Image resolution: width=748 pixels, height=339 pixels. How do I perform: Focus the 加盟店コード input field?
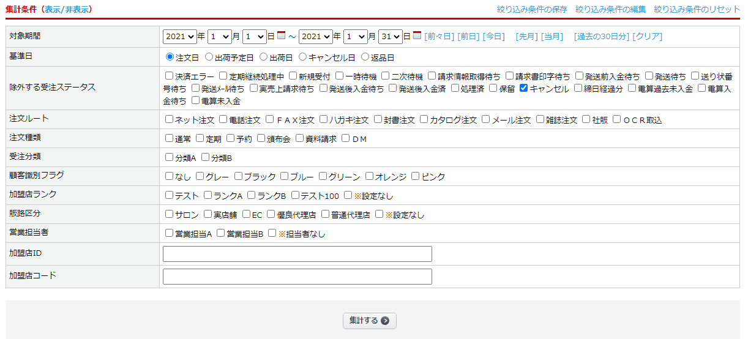pyautogui.click(x=297, y=277)
